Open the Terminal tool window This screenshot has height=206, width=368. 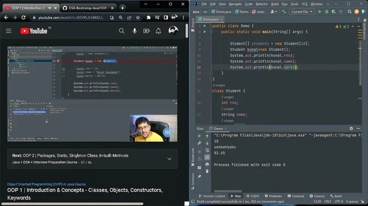(295, 196)
